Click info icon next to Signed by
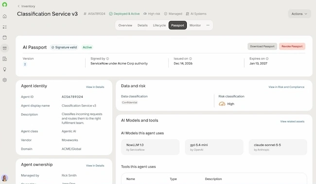 coord(107,59)
